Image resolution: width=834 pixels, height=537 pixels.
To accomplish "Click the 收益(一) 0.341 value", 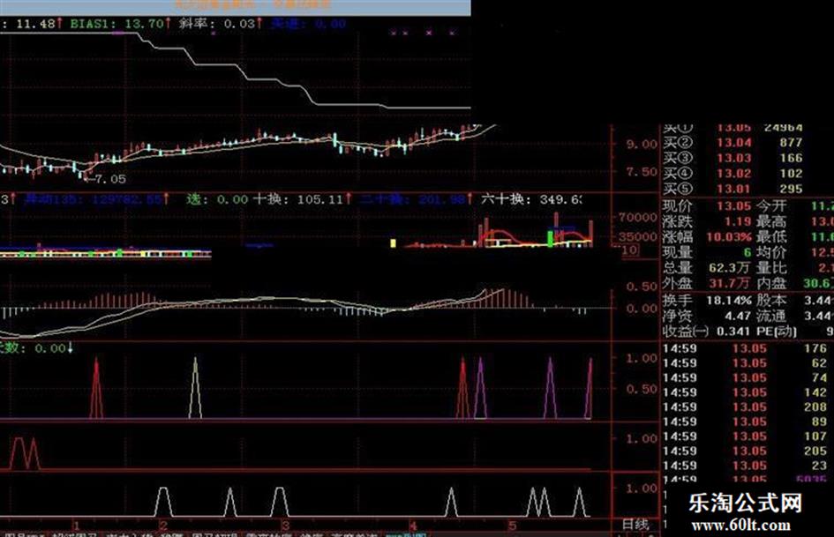I will [733, 332].
